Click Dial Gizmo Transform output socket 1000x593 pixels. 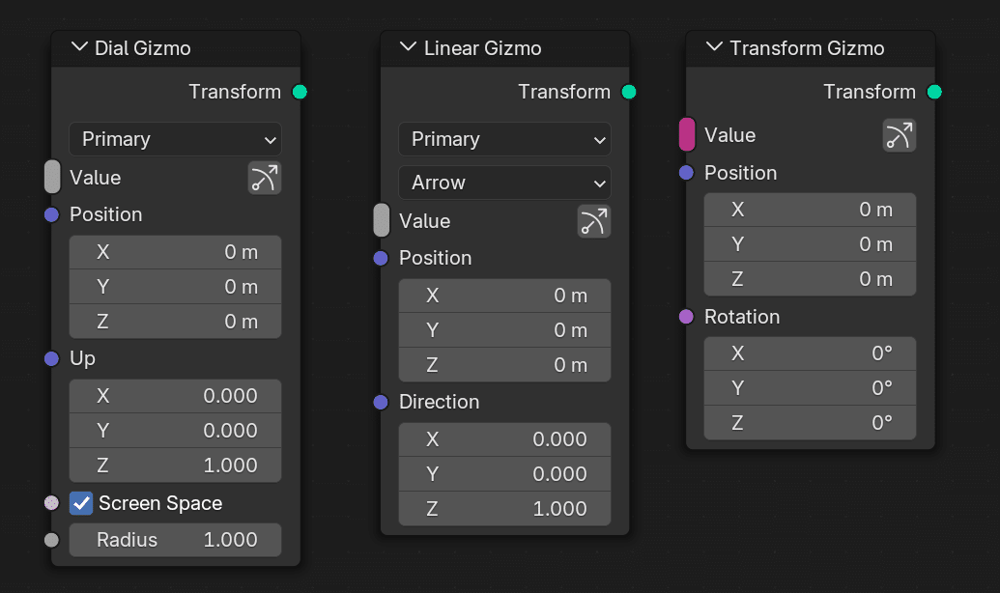click(x=300, y=92)
